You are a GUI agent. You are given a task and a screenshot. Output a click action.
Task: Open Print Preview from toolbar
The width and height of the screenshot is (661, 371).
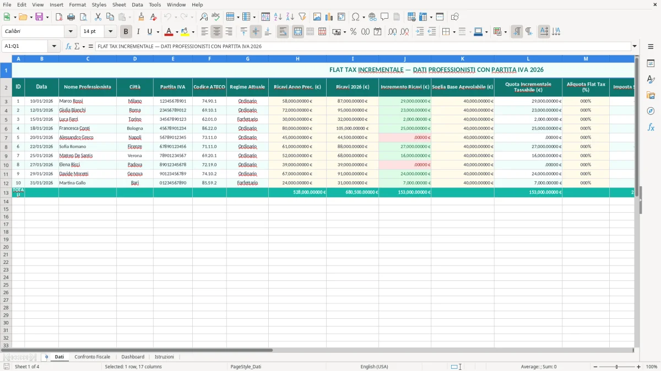click(x=83, y=17)
